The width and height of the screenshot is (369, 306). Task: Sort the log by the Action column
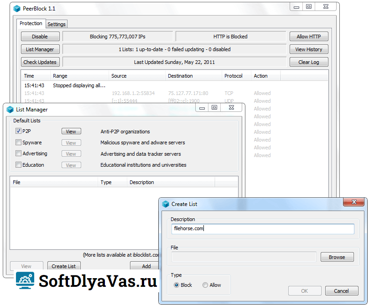click(x=266, y=76)
